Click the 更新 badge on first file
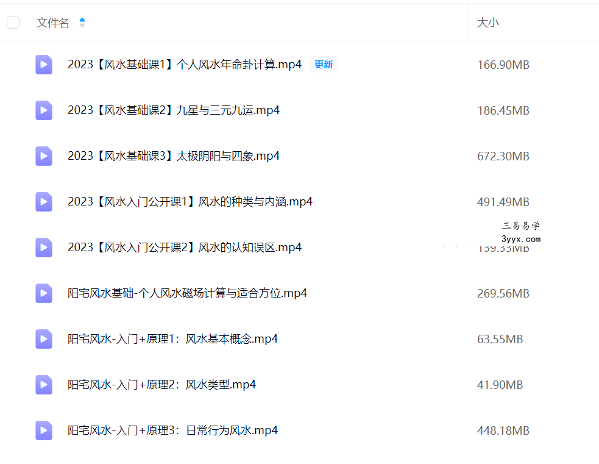The image size is (599, 464). (324, 65)
